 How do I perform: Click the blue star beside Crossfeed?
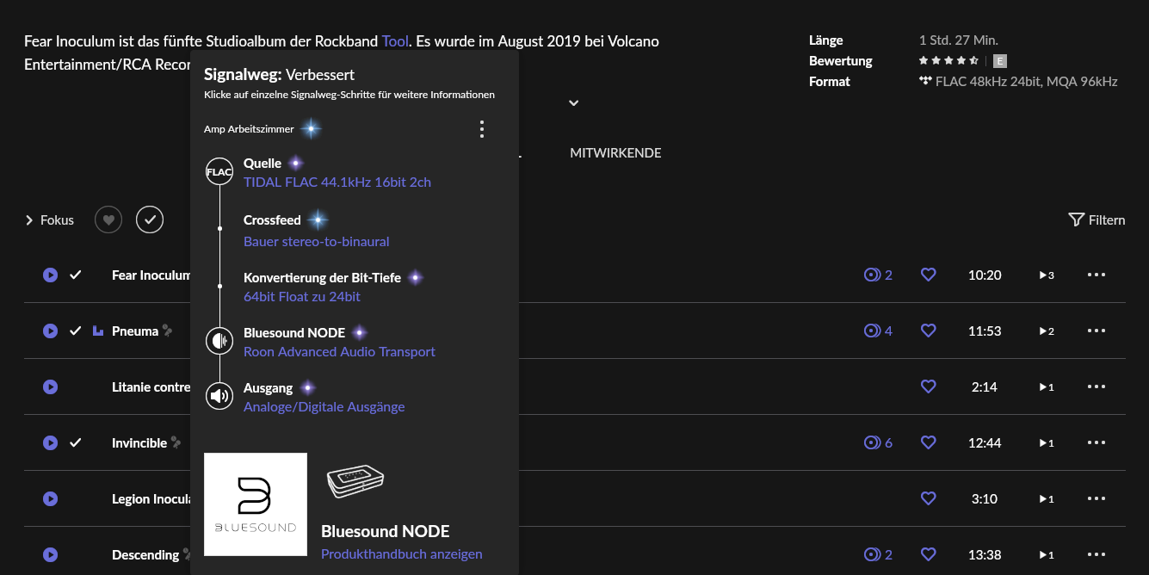click(318, 220)
